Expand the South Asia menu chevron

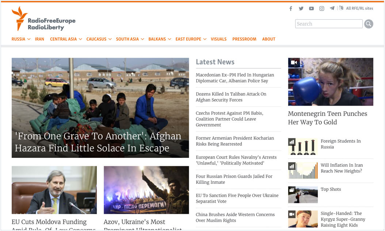142,39
